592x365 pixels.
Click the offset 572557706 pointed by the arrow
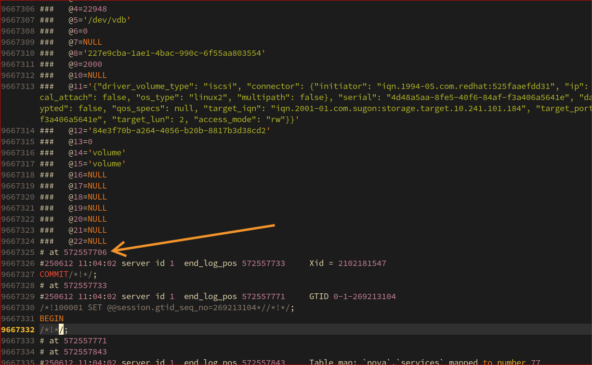(x=86, y=252)
